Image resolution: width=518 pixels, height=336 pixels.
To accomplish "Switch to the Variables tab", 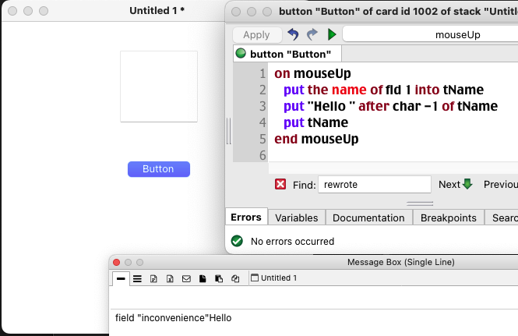I will coord(296,218).
